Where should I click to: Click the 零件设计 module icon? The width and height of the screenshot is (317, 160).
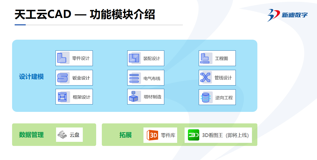(63, 58)
